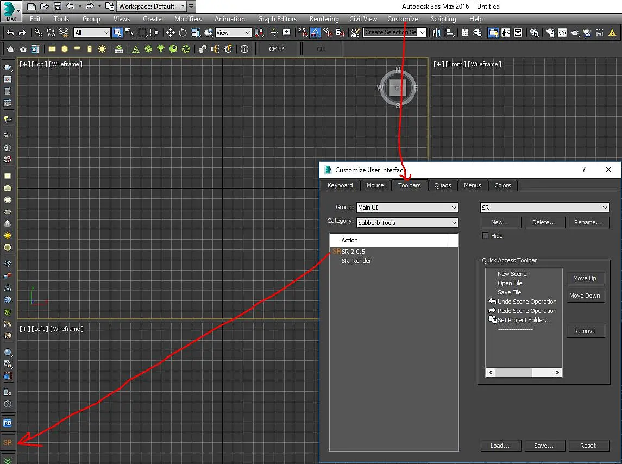622x464 pixels.
Task: Click the Save File floppy icon
Action: pos(58,7)
